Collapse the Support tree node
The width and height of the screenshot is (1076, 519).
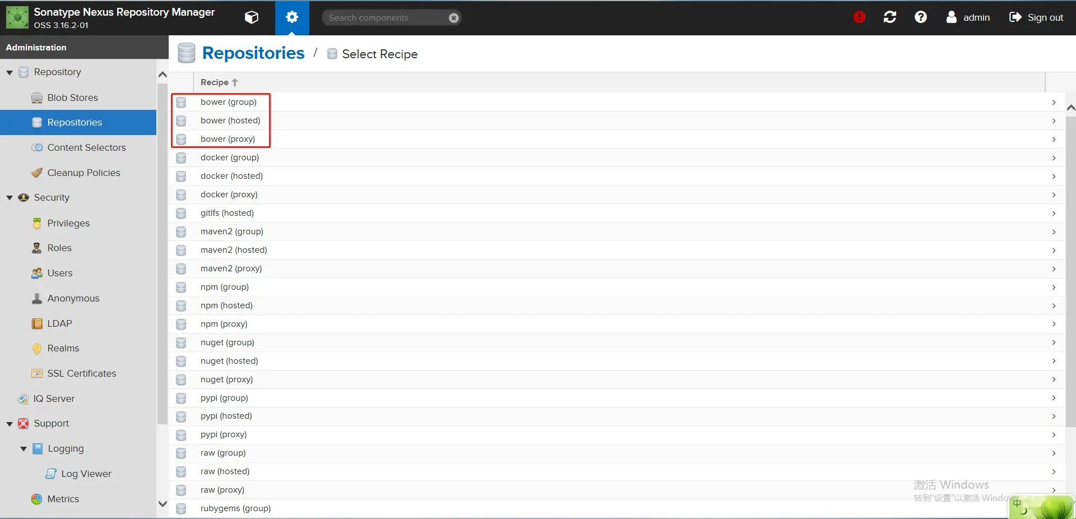click(x=10, y=424)
